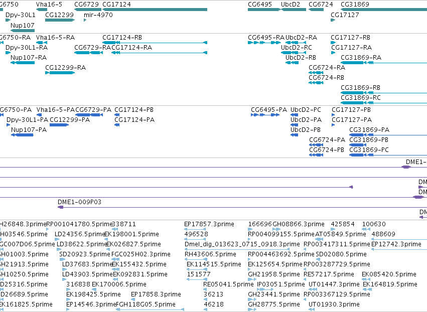The image size is (427, 312).
Task: Open the CG17127 gene label
Action: 345,15
